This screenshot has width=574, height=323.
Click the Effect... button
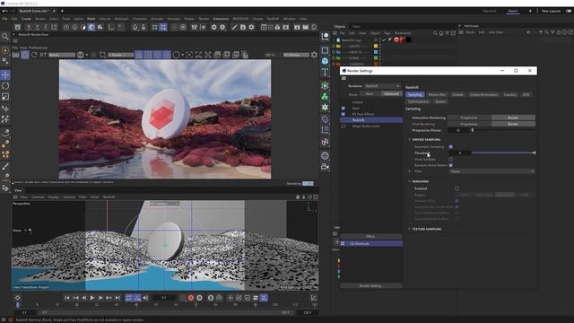[370, 237]
